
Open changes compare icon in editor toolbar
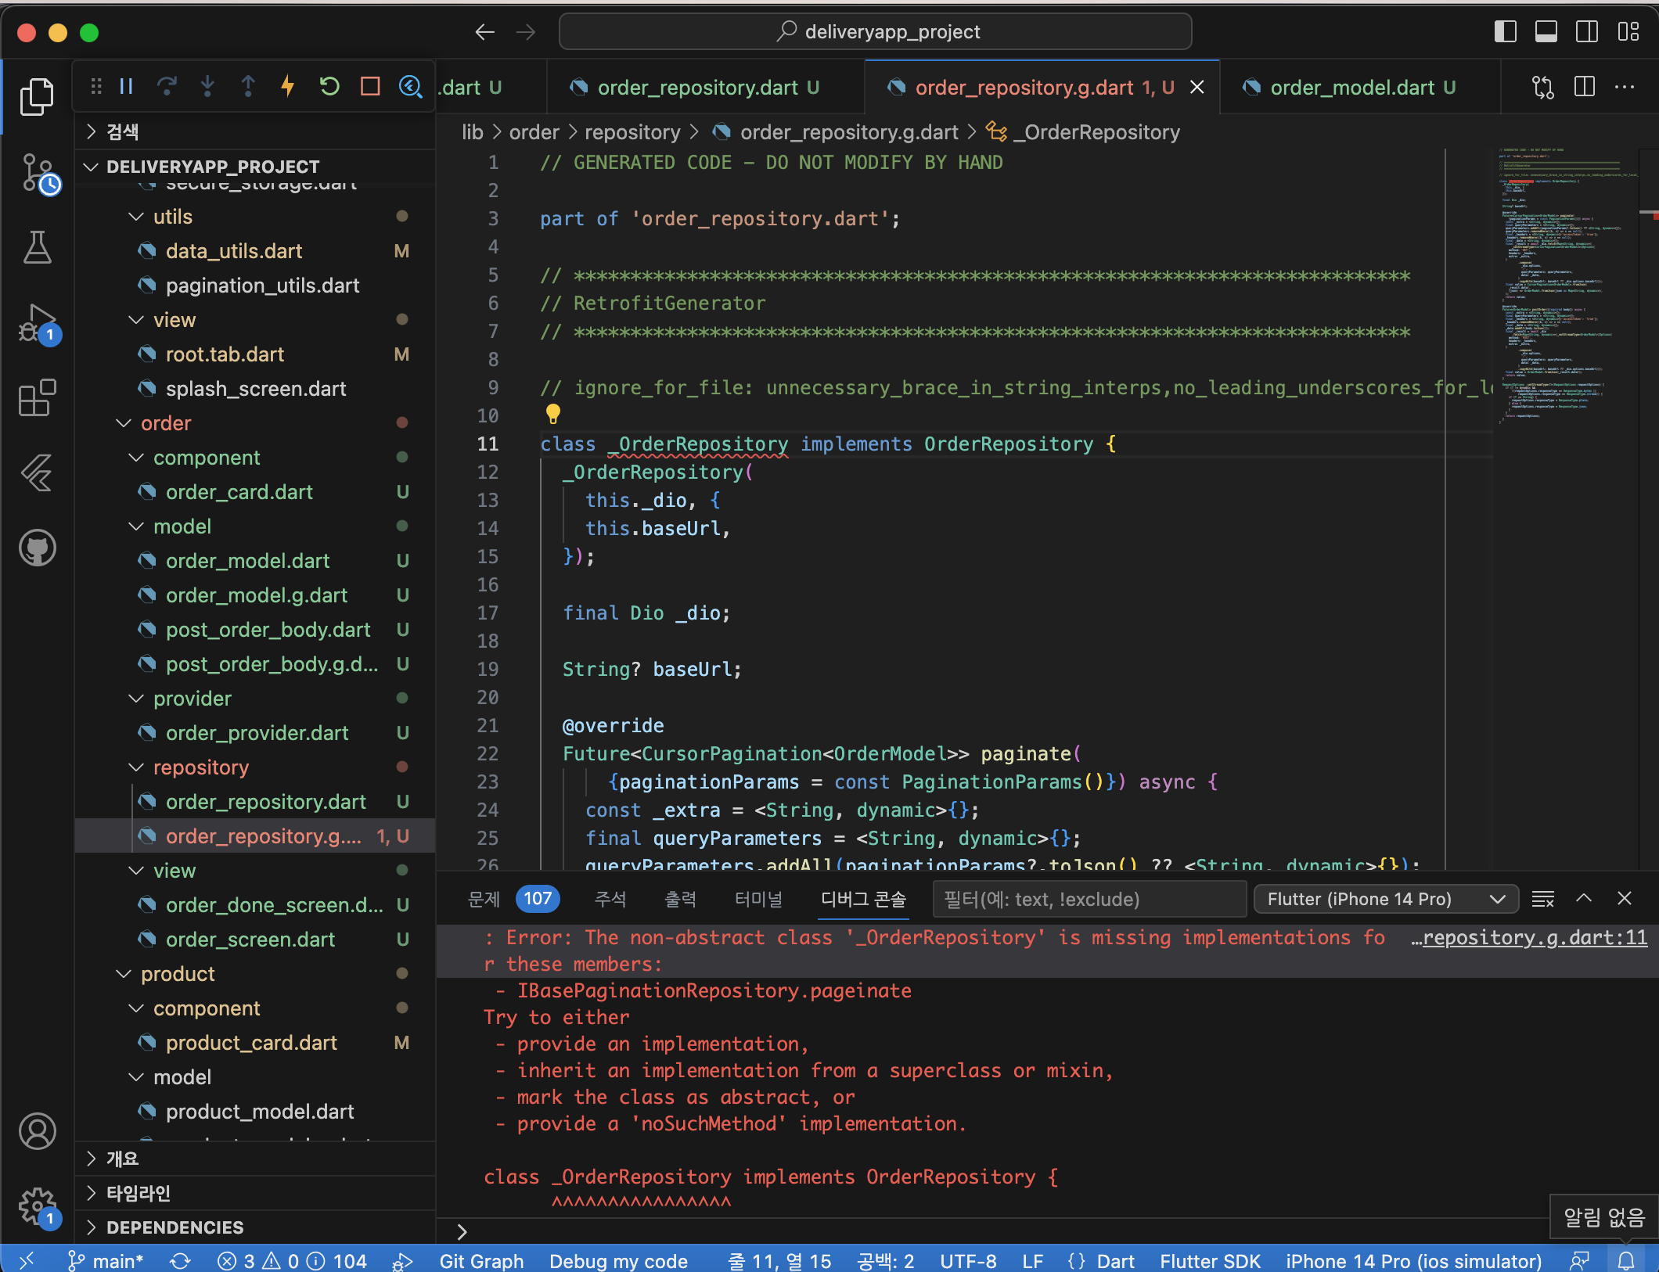point(1543,87)
